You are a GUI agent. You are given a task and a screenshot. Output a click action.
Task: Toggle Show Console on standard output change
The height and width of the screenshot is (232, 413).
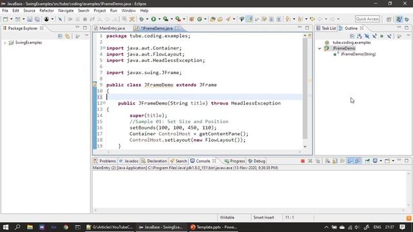(x=350, y=161)
